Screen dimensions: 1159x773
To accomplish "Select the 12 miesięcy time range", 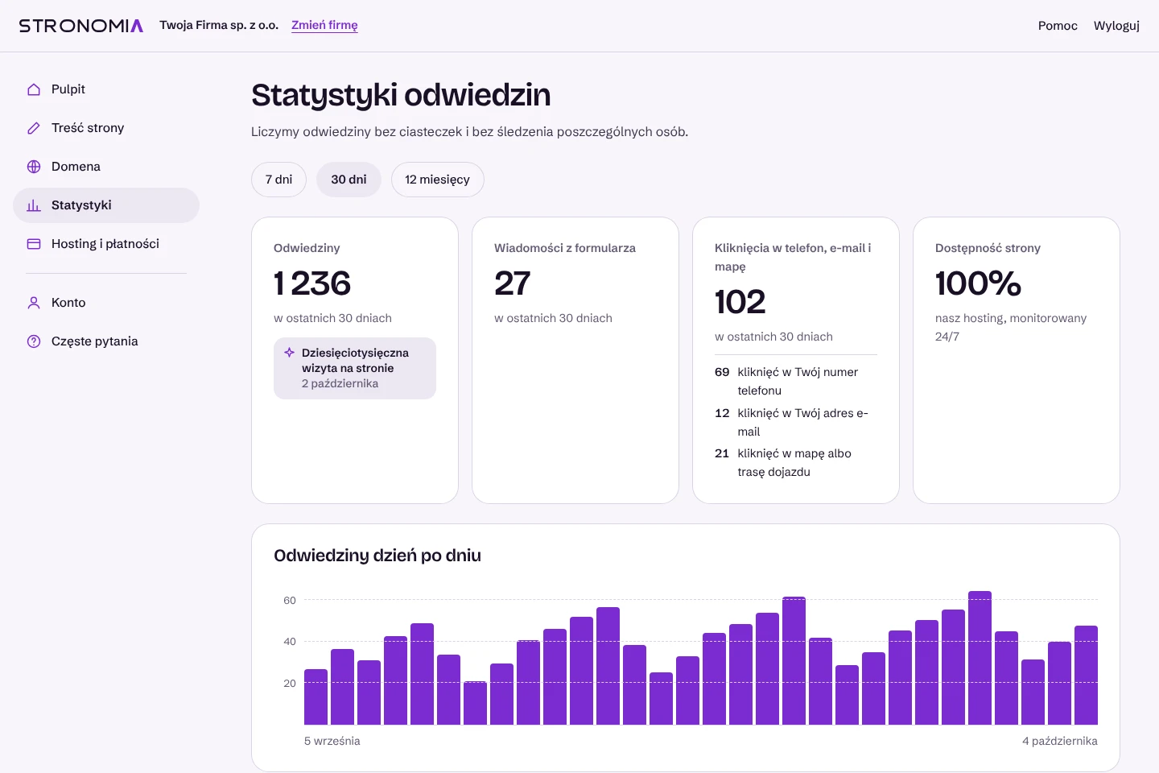I will 437,180.
